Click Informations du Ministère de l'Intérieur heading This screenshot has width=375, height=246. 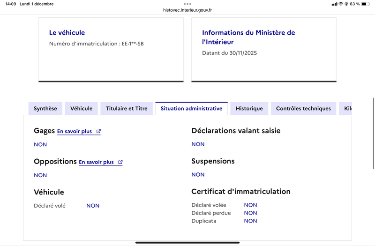[x=248, y=37]
